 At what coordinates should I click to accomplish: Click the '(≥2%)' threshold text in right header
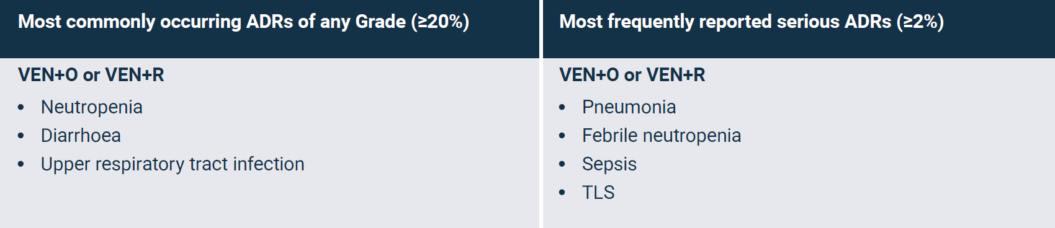pos(920,22)
